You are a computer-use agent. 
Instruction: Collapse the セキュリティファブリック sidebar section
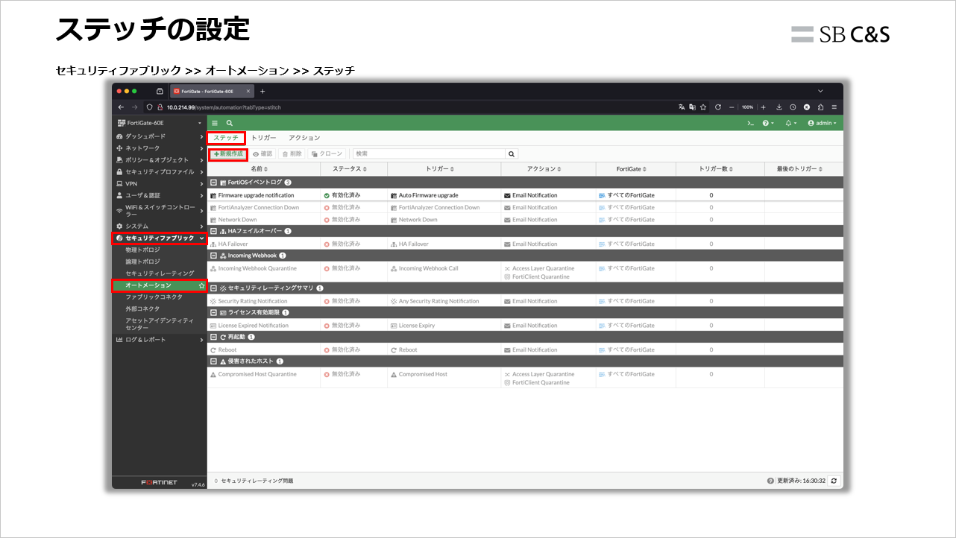pyautogui.click(x=160, y=238)
